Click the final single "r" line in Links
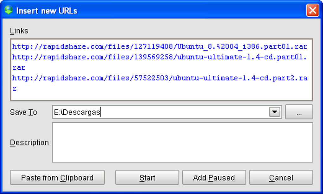 (x=15, y=89)
